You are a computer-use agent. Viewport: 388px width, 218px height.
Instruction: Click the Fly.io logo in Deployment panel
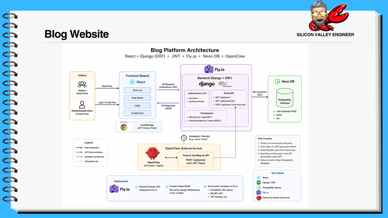click(x=120, y=189)
